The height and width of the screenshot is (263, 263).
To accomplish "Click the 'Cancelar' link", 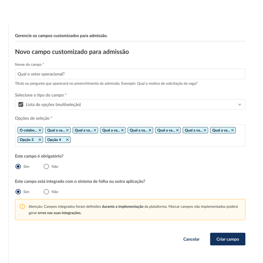I will pos(191,239).
